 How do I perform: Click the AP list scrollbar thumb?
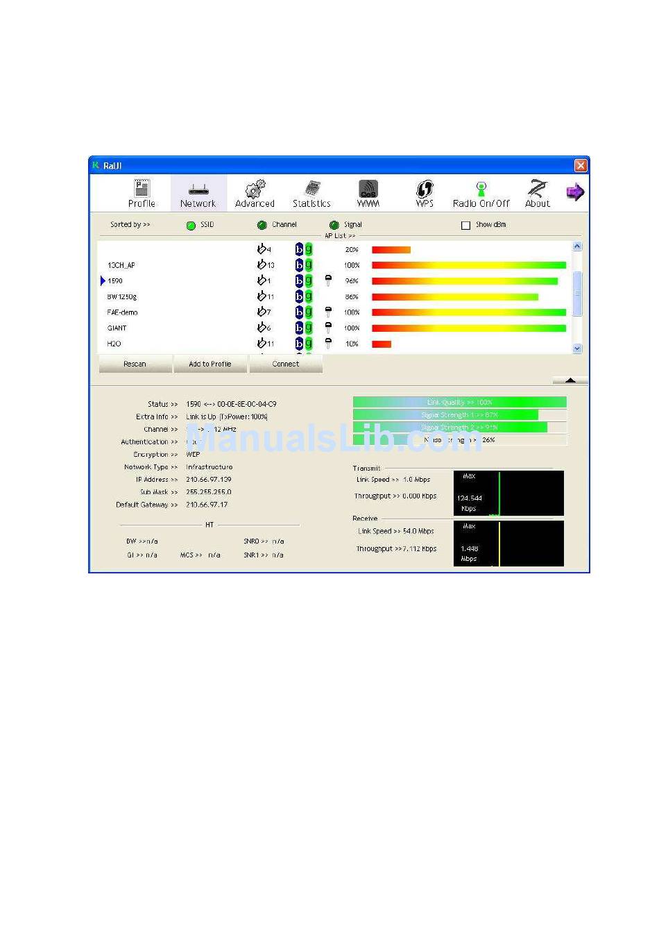pos(577,293)
